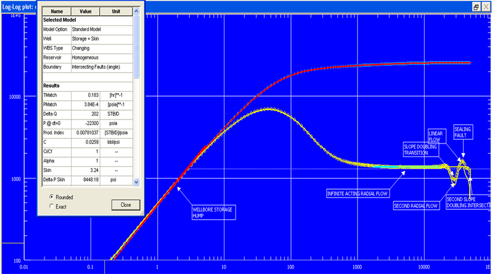Click the WELLBORE STORAGE HUMP annotation
The height and width of the screenshot is (274, 492).
pyautogui.click(x=214, y=212)
